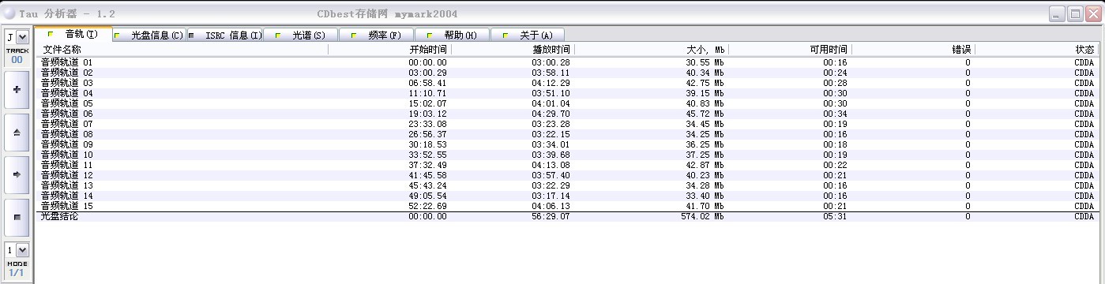Screen dimensions: 1105x284
Task: Click total available time 05:31
Action: tap(835, 216)
